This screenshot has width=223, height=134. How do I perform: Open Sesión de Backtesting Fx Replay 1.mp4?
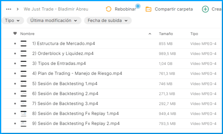click(x=75, y=114)
